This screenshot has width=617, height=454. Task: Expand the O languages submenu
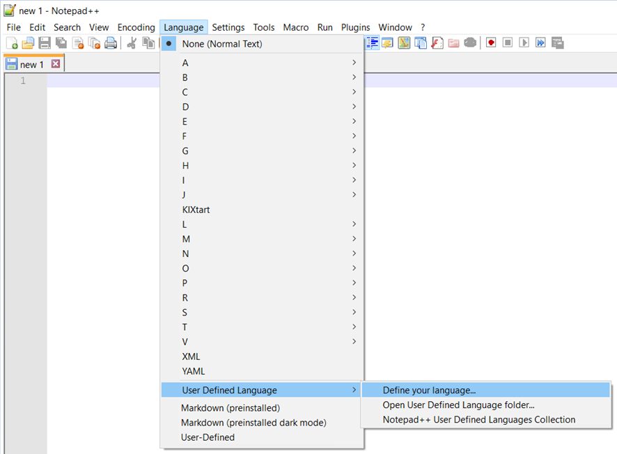tap(262, 268)
